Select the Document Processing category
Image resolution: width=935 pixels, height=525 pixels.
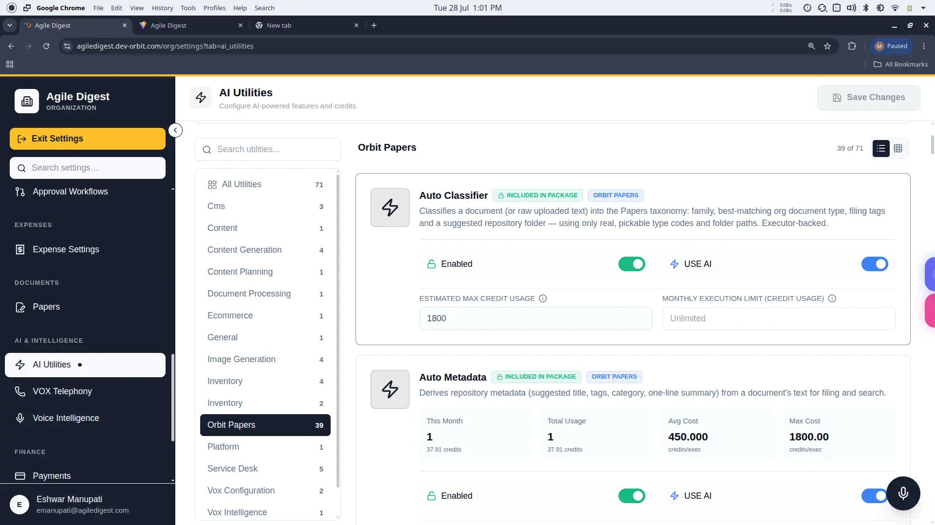[x=265, y=294]
